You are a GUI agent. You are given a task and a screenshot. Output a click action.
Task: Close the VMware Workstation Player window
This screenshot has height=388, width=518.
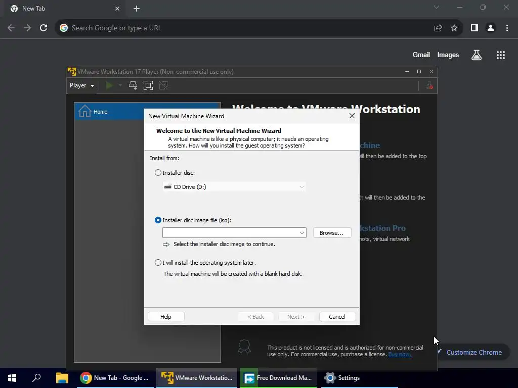click(x=431, y=72)
